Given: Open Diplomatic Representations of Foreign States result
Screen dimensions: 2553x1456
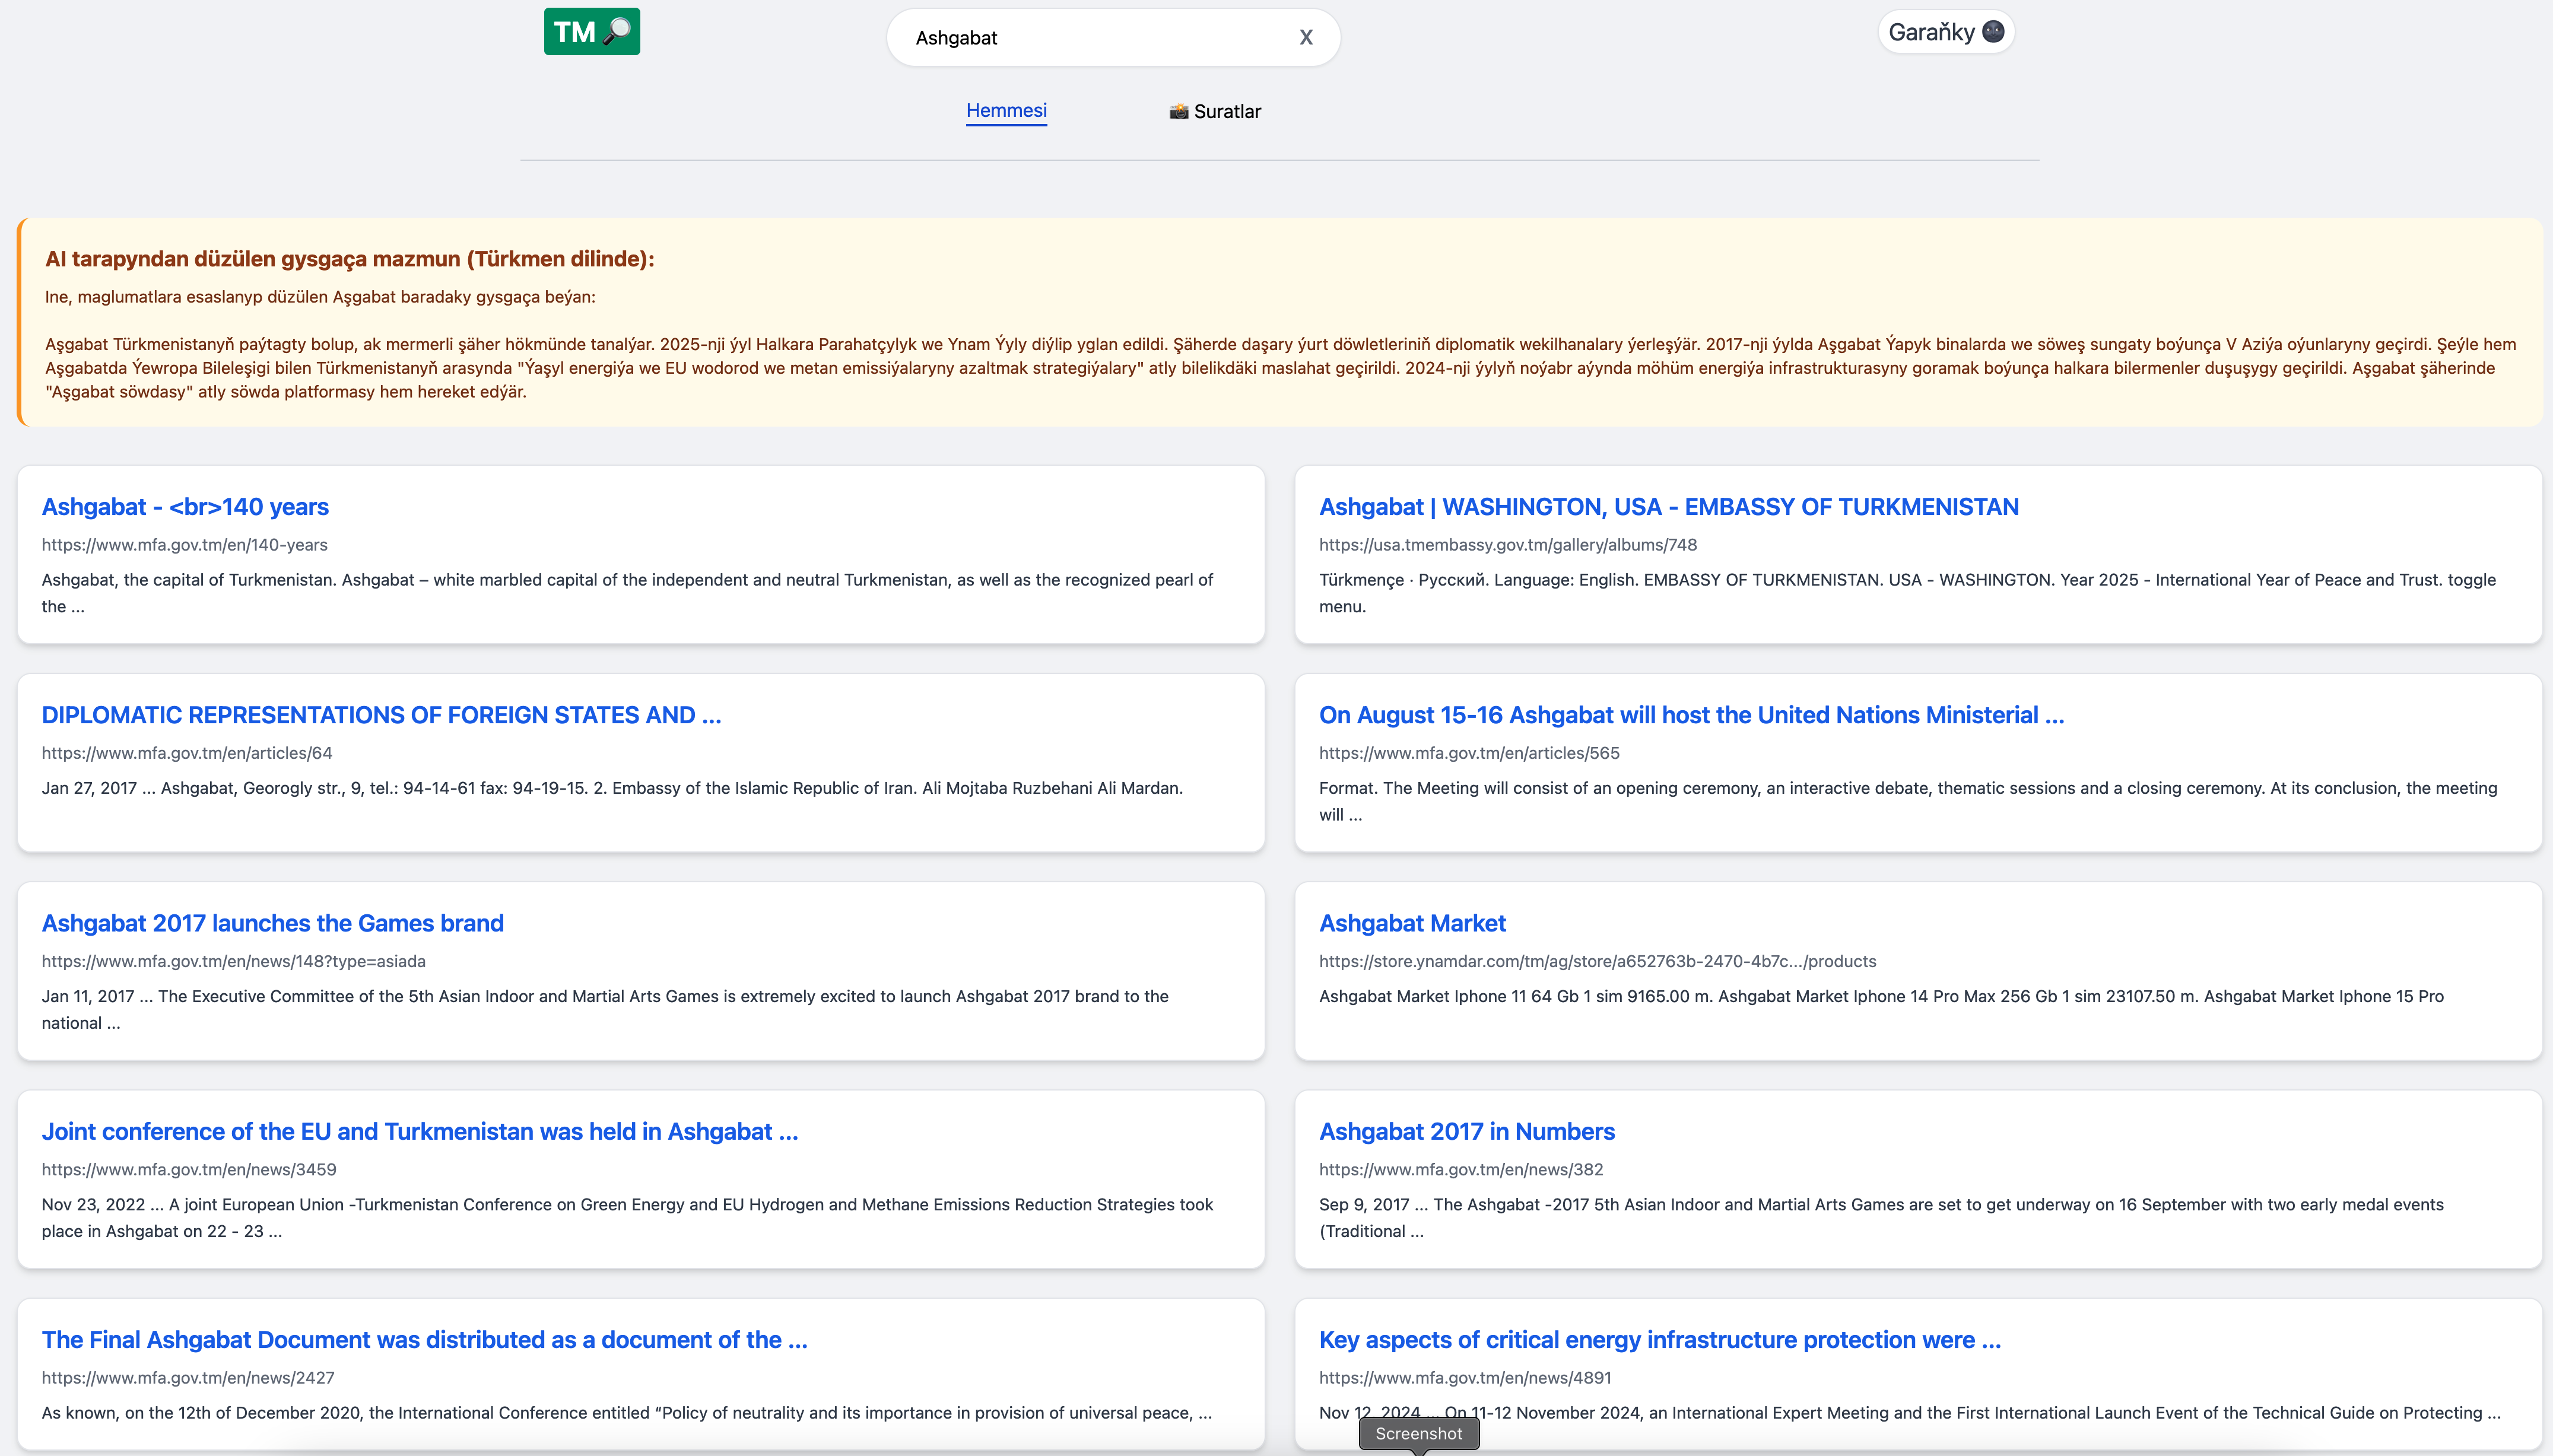Looking at the screenshot, I should 381,715.
